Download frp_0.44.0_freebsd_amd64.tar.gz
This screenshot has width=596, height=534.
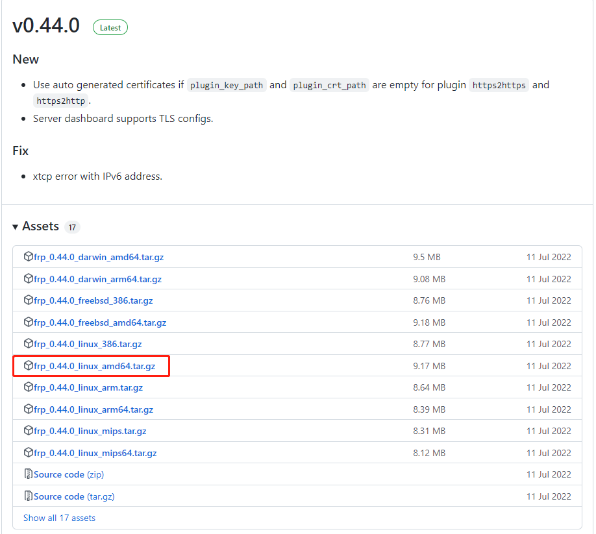click(x=100, y=322)
